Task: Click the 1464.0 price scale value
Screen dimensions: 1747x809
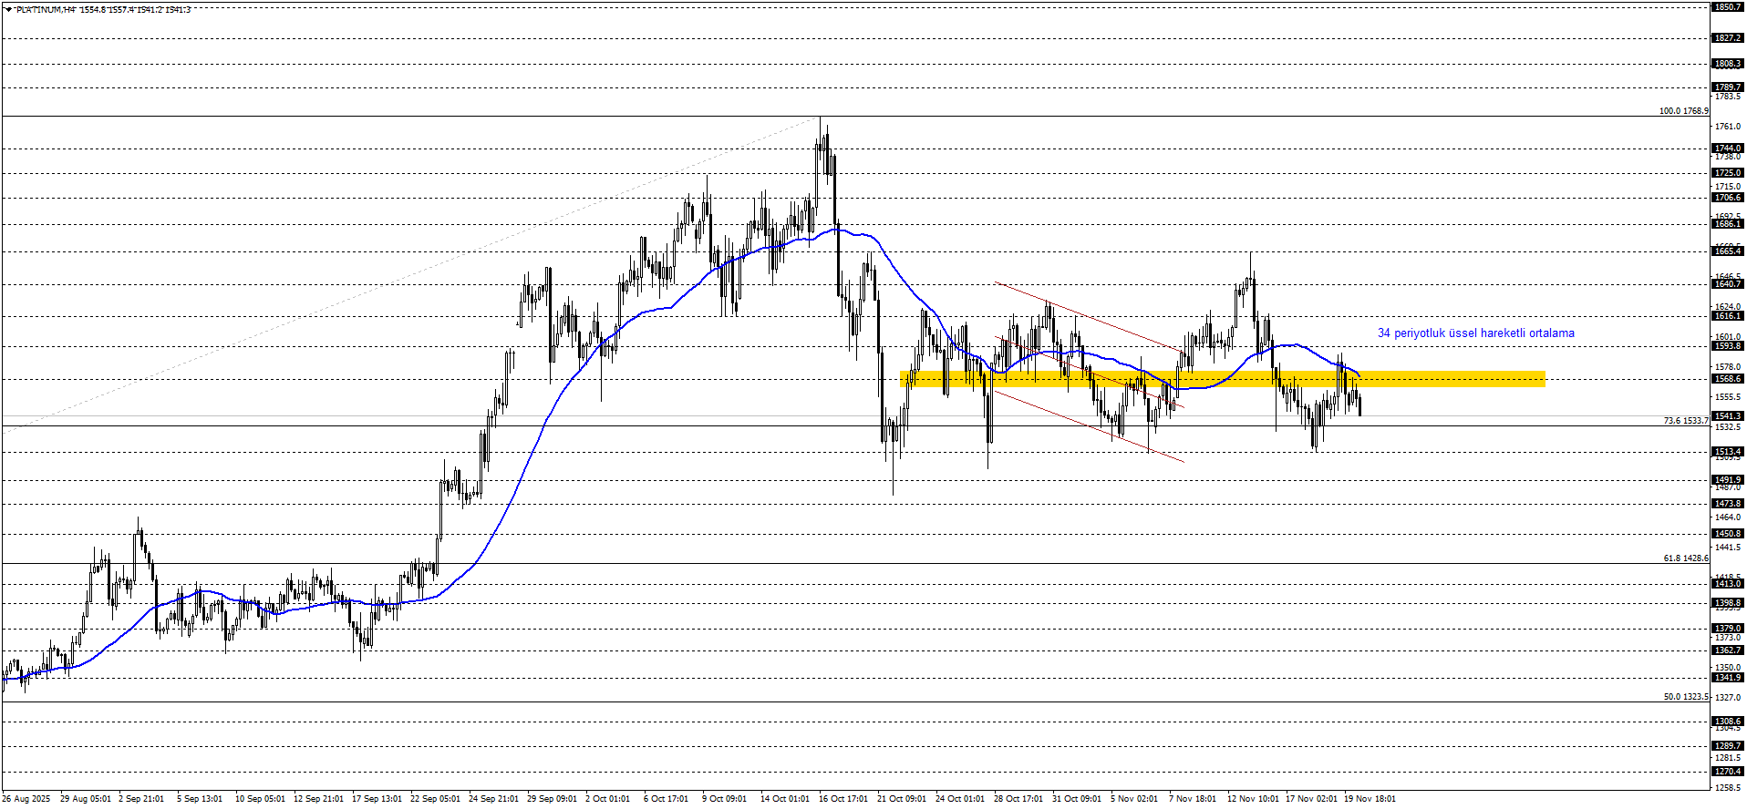Action: click(x=1727, y=517)
